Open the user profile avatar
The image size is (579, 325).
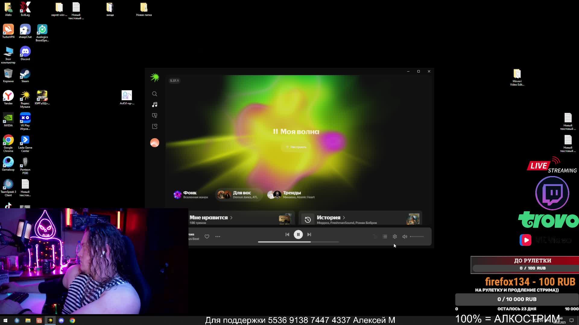154,143
